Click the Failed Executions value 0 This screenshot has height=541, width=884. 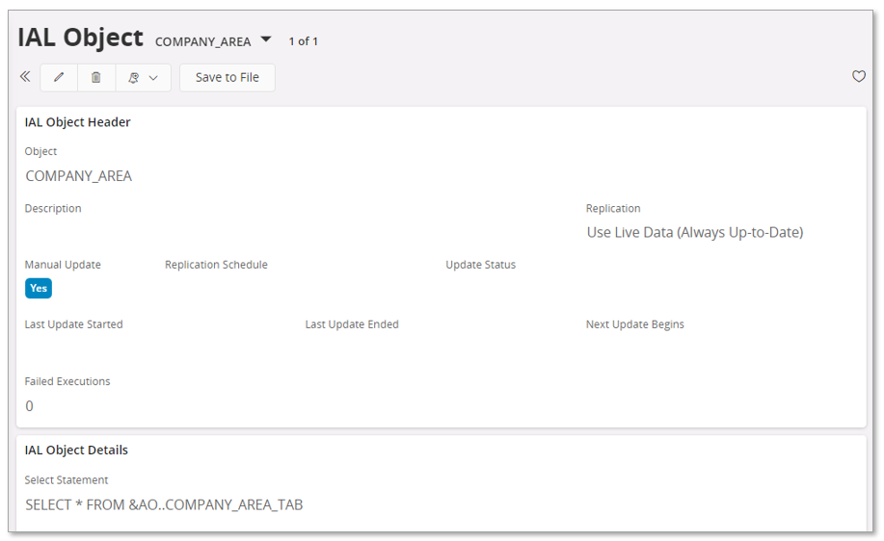point(29,406)
